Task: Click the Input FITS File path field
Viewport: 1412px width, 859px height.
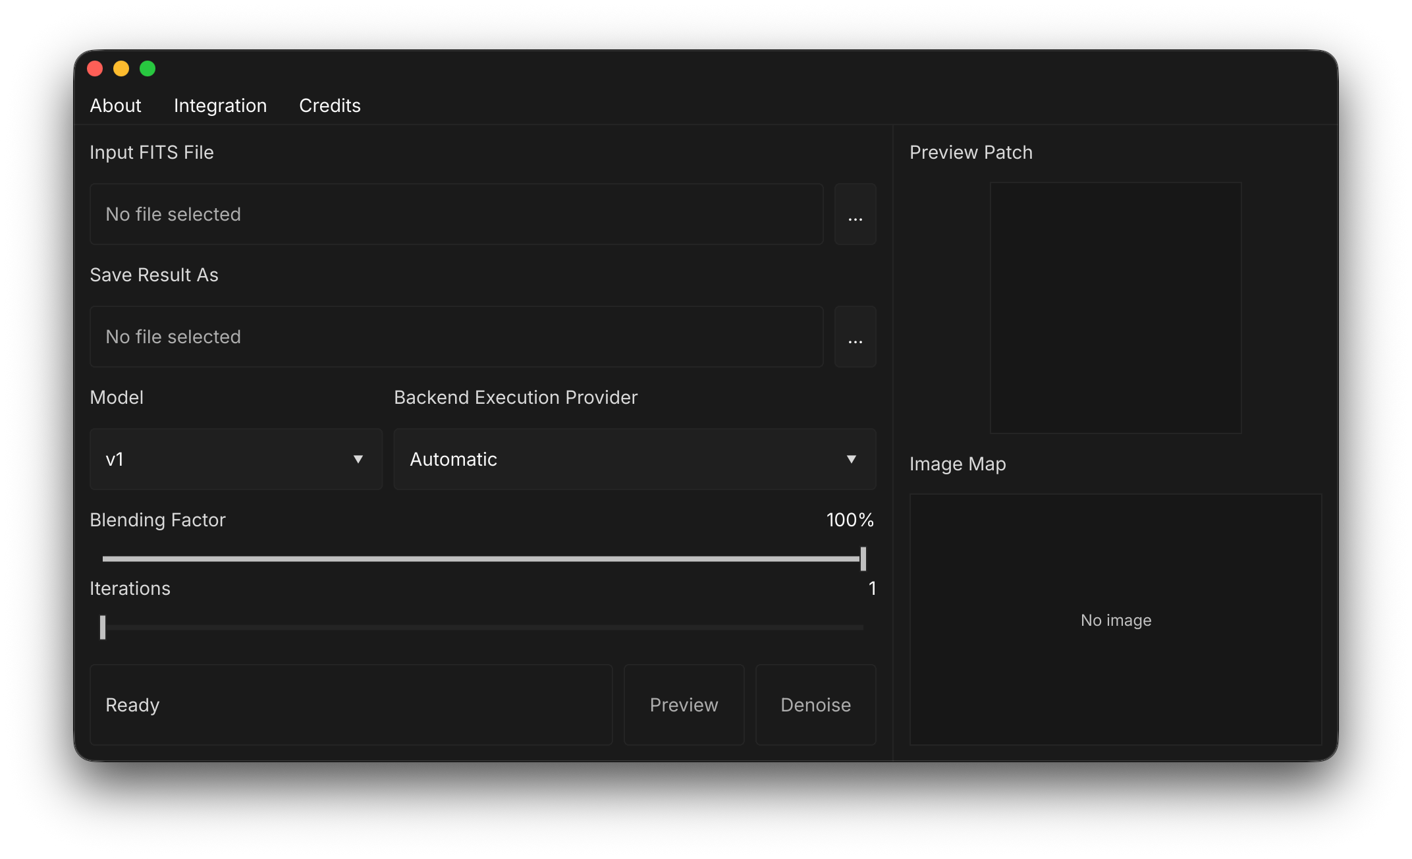Action: point(456,214)
